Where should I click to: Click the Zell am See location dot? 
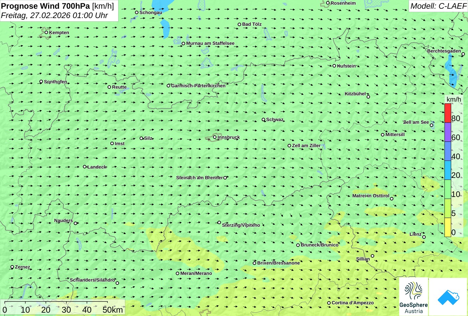pyautogui.click(x=431, y=125)
